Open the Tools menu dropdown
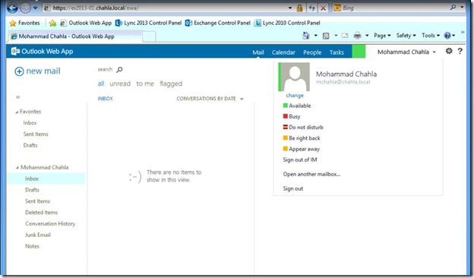 (x=431, y=36)
